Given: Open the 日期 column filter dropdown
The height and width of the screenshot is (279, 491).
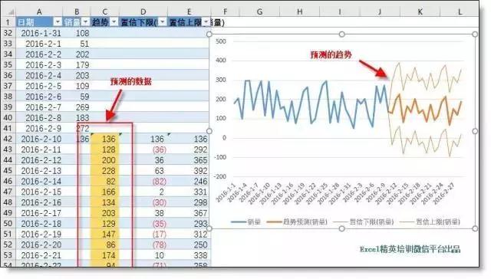Looking at the screenshot, I should coord(58,22).
